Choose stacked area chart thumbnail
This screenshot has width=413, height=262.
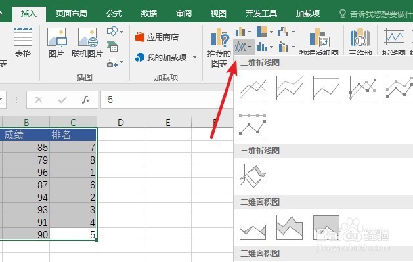pos(290,227)
